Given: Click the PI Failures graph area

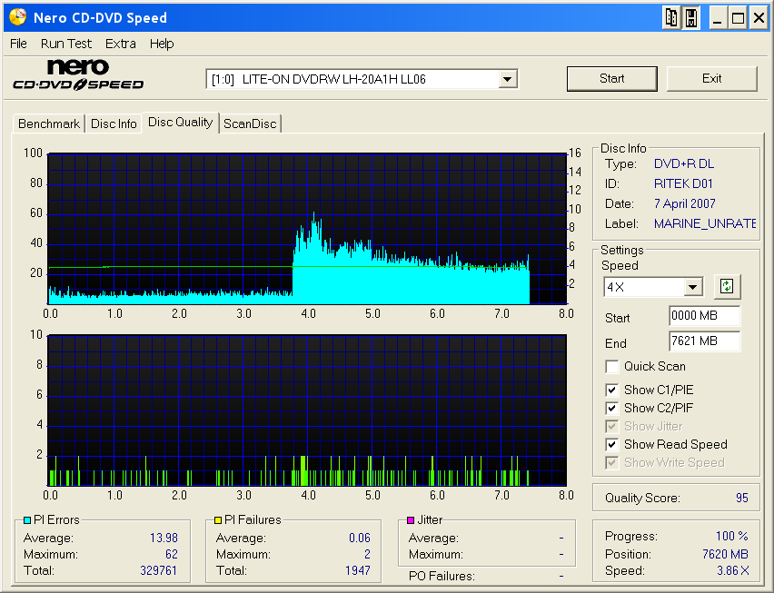Looking at the screenshot, I should point(307,410).
